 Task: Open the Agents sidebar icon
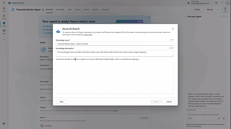point(4,24)
